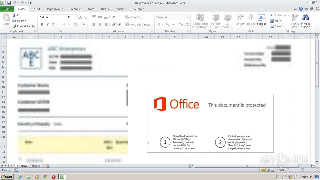Click Decrease Indent icon

114,24
